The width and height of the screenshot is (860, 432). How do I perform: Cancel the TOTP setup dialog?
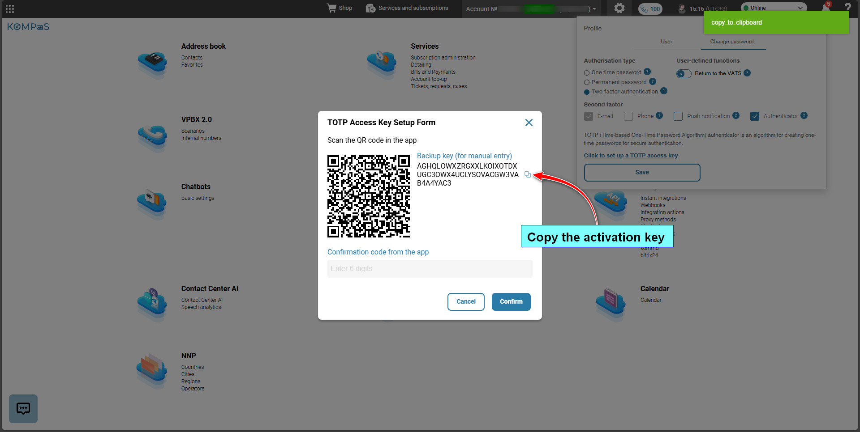(x=466, y=301)
